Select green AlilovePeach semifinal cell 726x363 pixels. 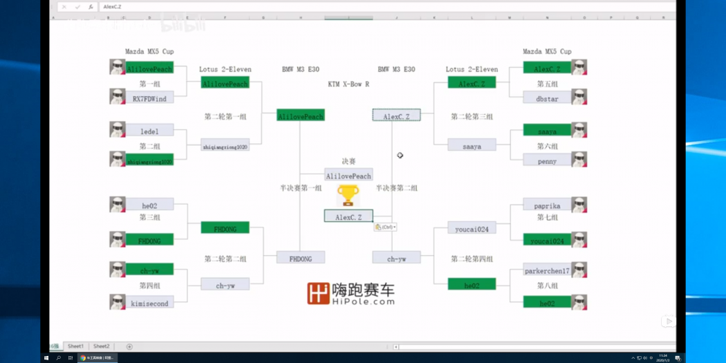pyautogui.click(x=301, y=115)
